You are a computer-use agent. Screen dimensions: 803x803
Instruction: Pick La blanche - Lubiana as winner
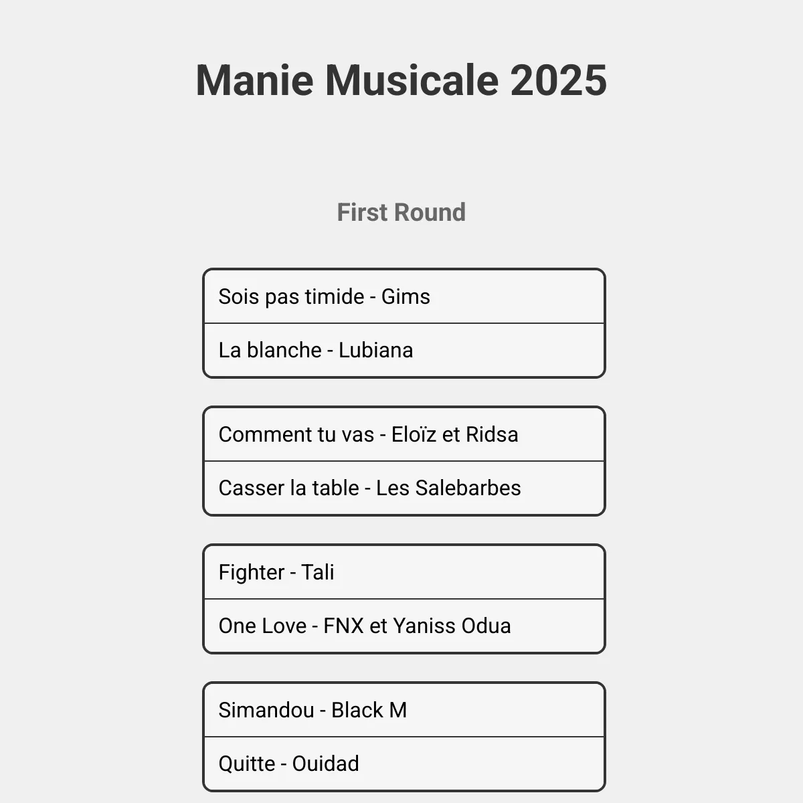pos(404,350)
